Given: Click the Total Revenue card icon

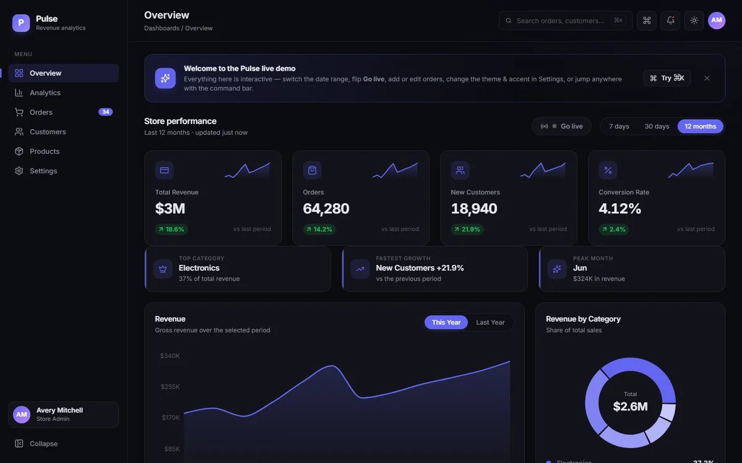Looking at the screenshot, I should [164, 170].
